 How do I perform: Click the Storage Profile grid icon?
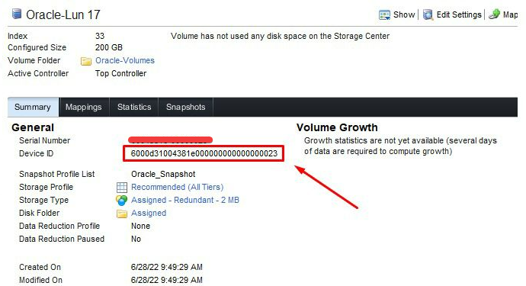pos(122,188)
